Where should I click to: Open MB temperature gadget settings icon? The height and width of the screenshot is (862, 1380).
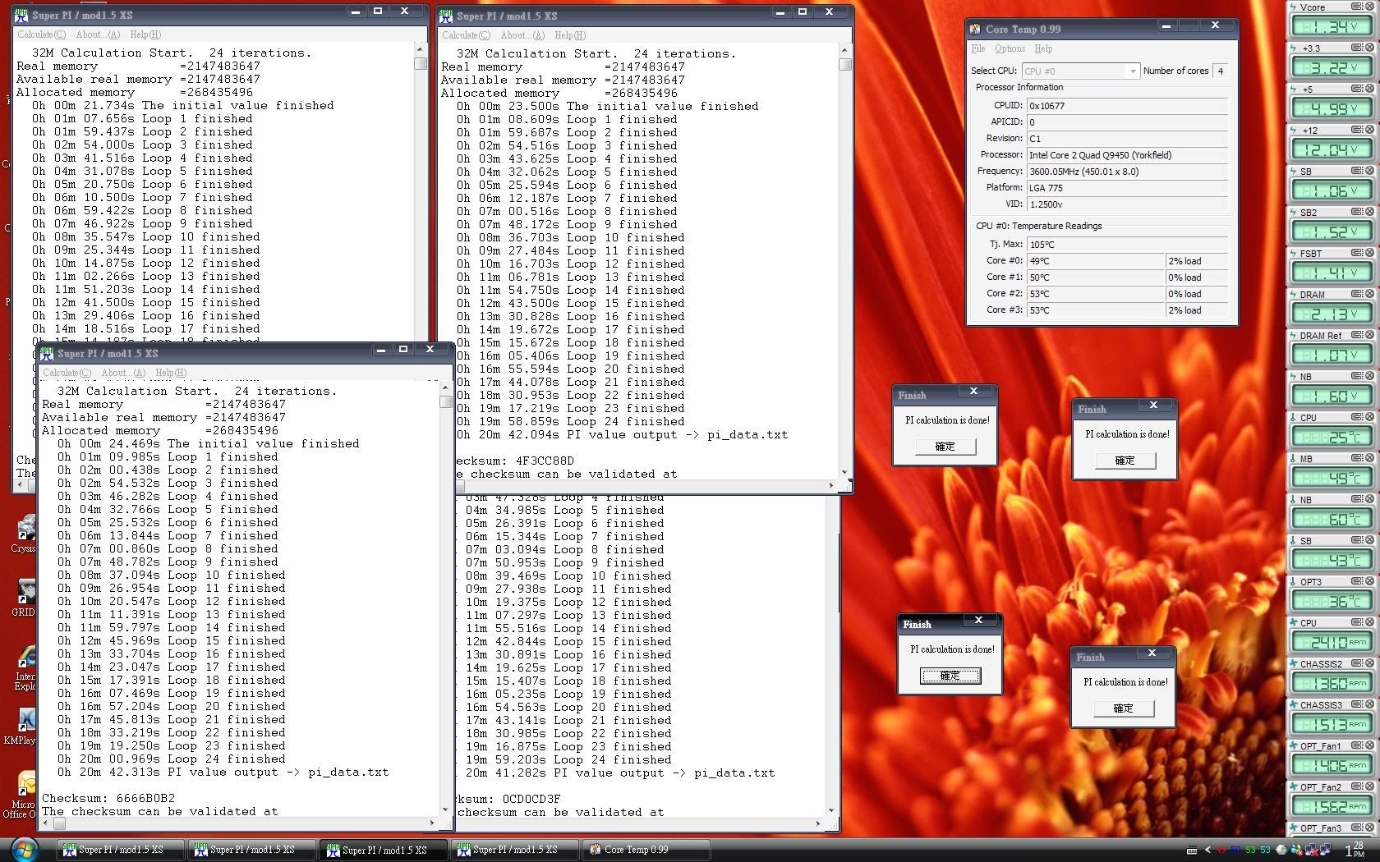pos(1357,458)
